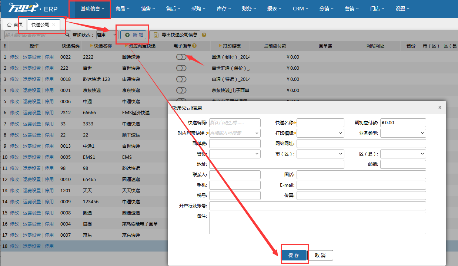Click the 期初应付款 field showing ¥0.00
Image resolution: width=458 pixels, height=266 pixels.
pyautogui.click(x=403, y=122)
